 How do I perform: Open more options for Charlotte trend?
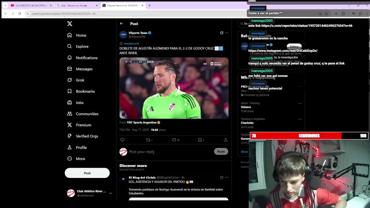tap(300, 119)
